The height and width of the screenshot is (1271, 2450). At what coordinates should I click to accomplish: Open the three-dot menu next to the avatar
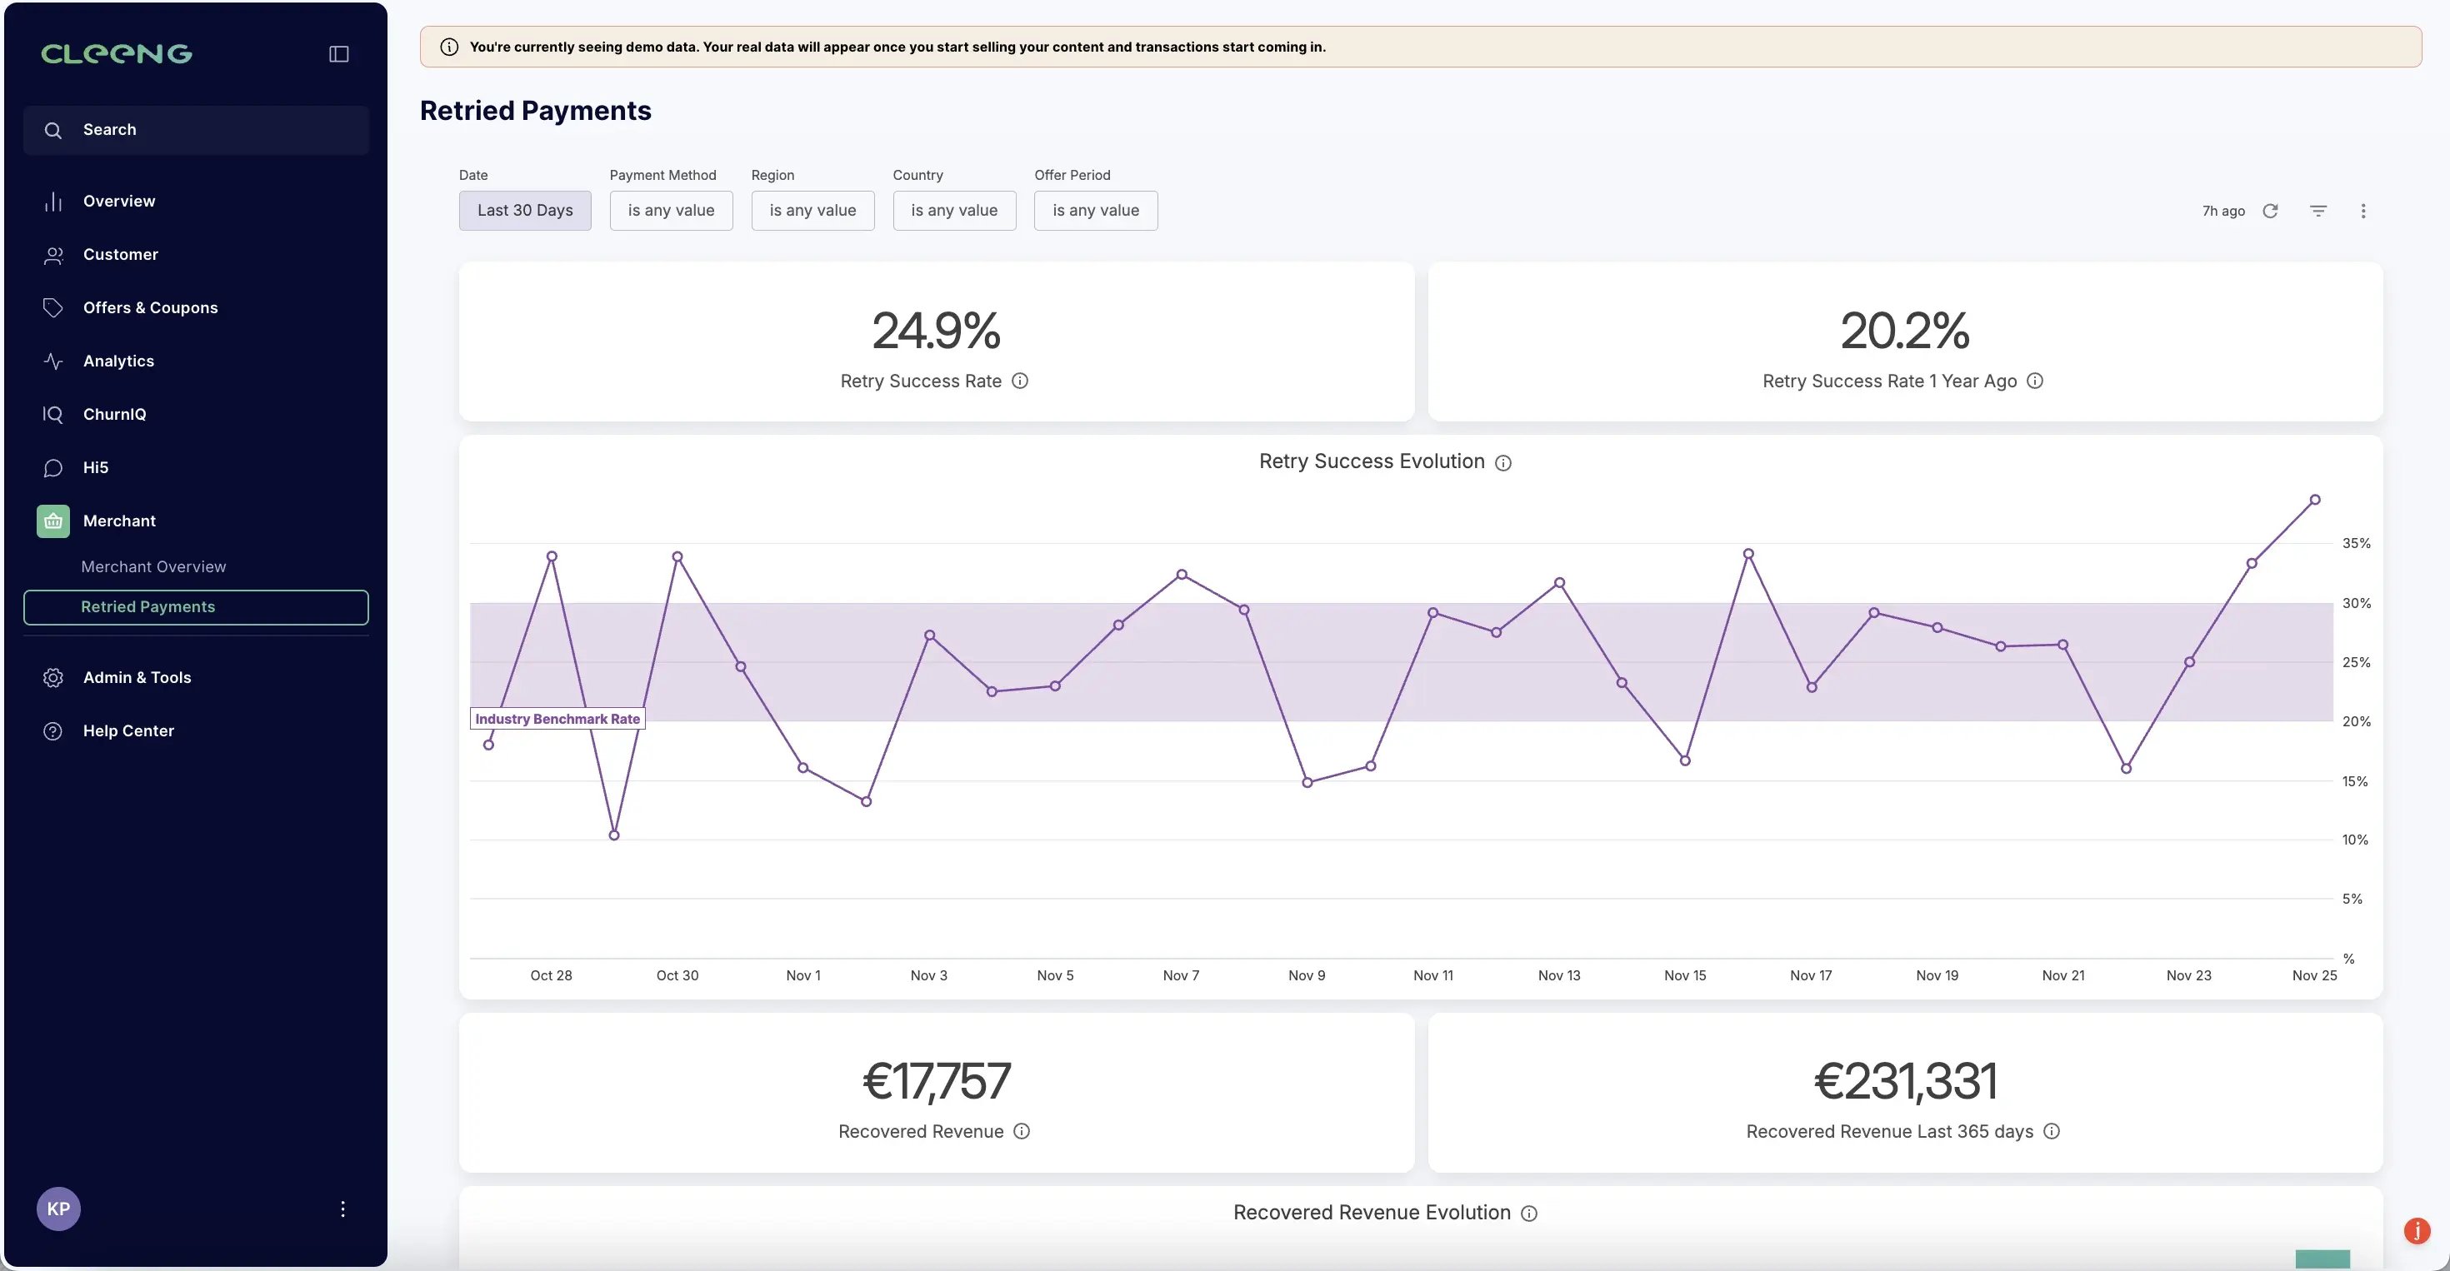[342, 1209]
